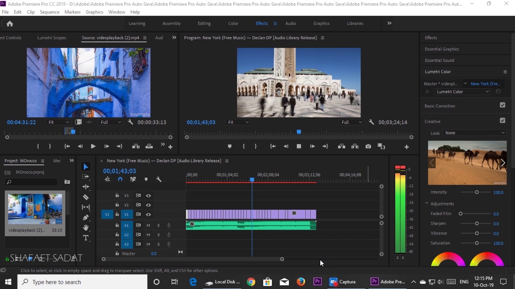Select the Type tool
515x289 pixels.
click(86, 238)
